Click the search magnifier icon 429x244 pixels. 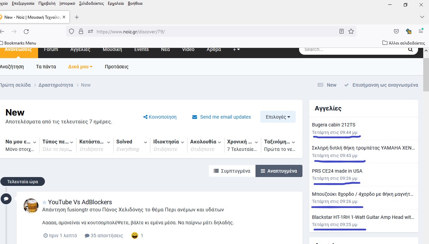pyautogui.click(x=410, y=49)
